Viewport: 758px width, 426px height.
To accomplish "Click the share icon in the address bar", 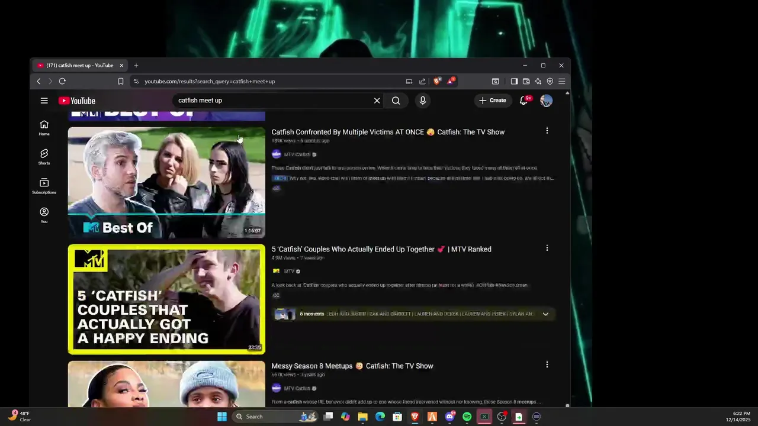I will click(x=422, y=81).
